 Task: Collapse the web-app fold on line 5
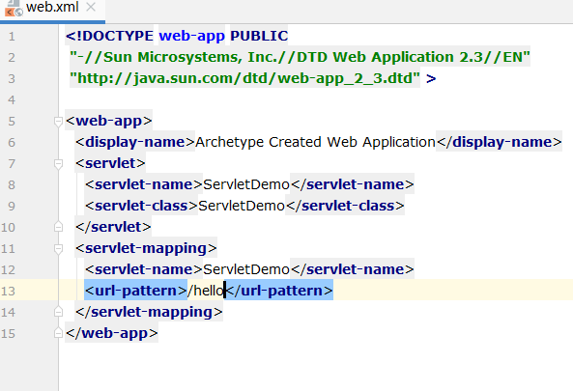pos(58,121)
